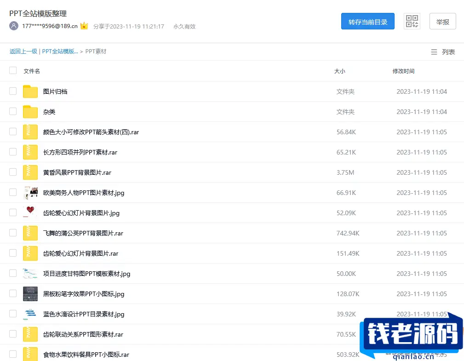Click the PPT素材 breadcrumb text
Screen dimensions: 464x361
[96, 52]
